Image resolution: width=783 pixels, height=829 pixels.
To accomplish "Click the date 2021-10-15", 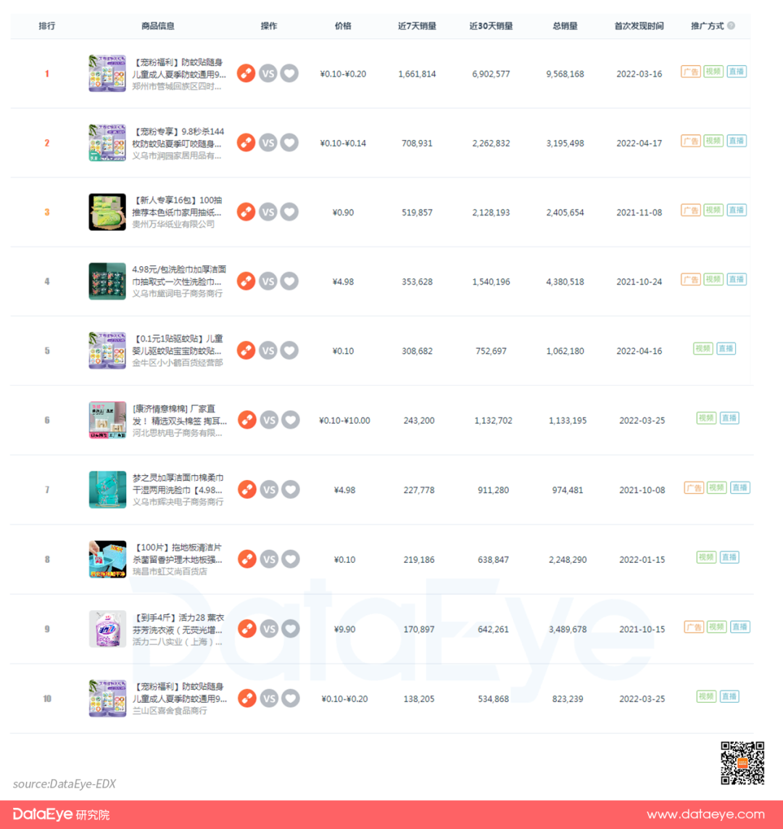I will (x=642, y=629).
